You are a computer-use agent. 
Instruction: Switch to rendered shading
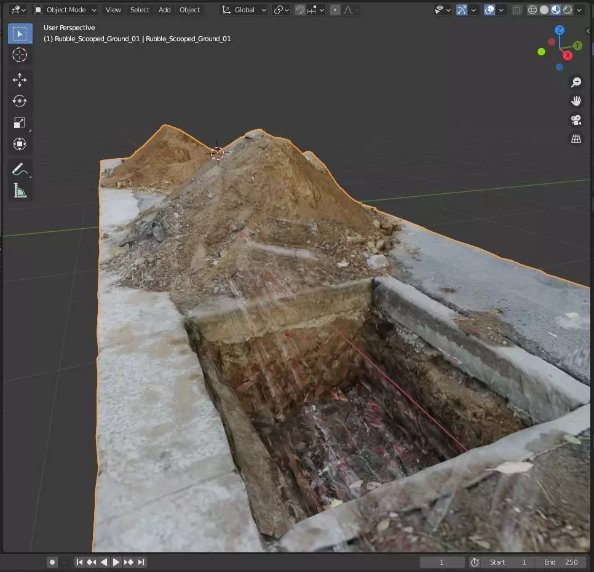[x=568, y=10]
